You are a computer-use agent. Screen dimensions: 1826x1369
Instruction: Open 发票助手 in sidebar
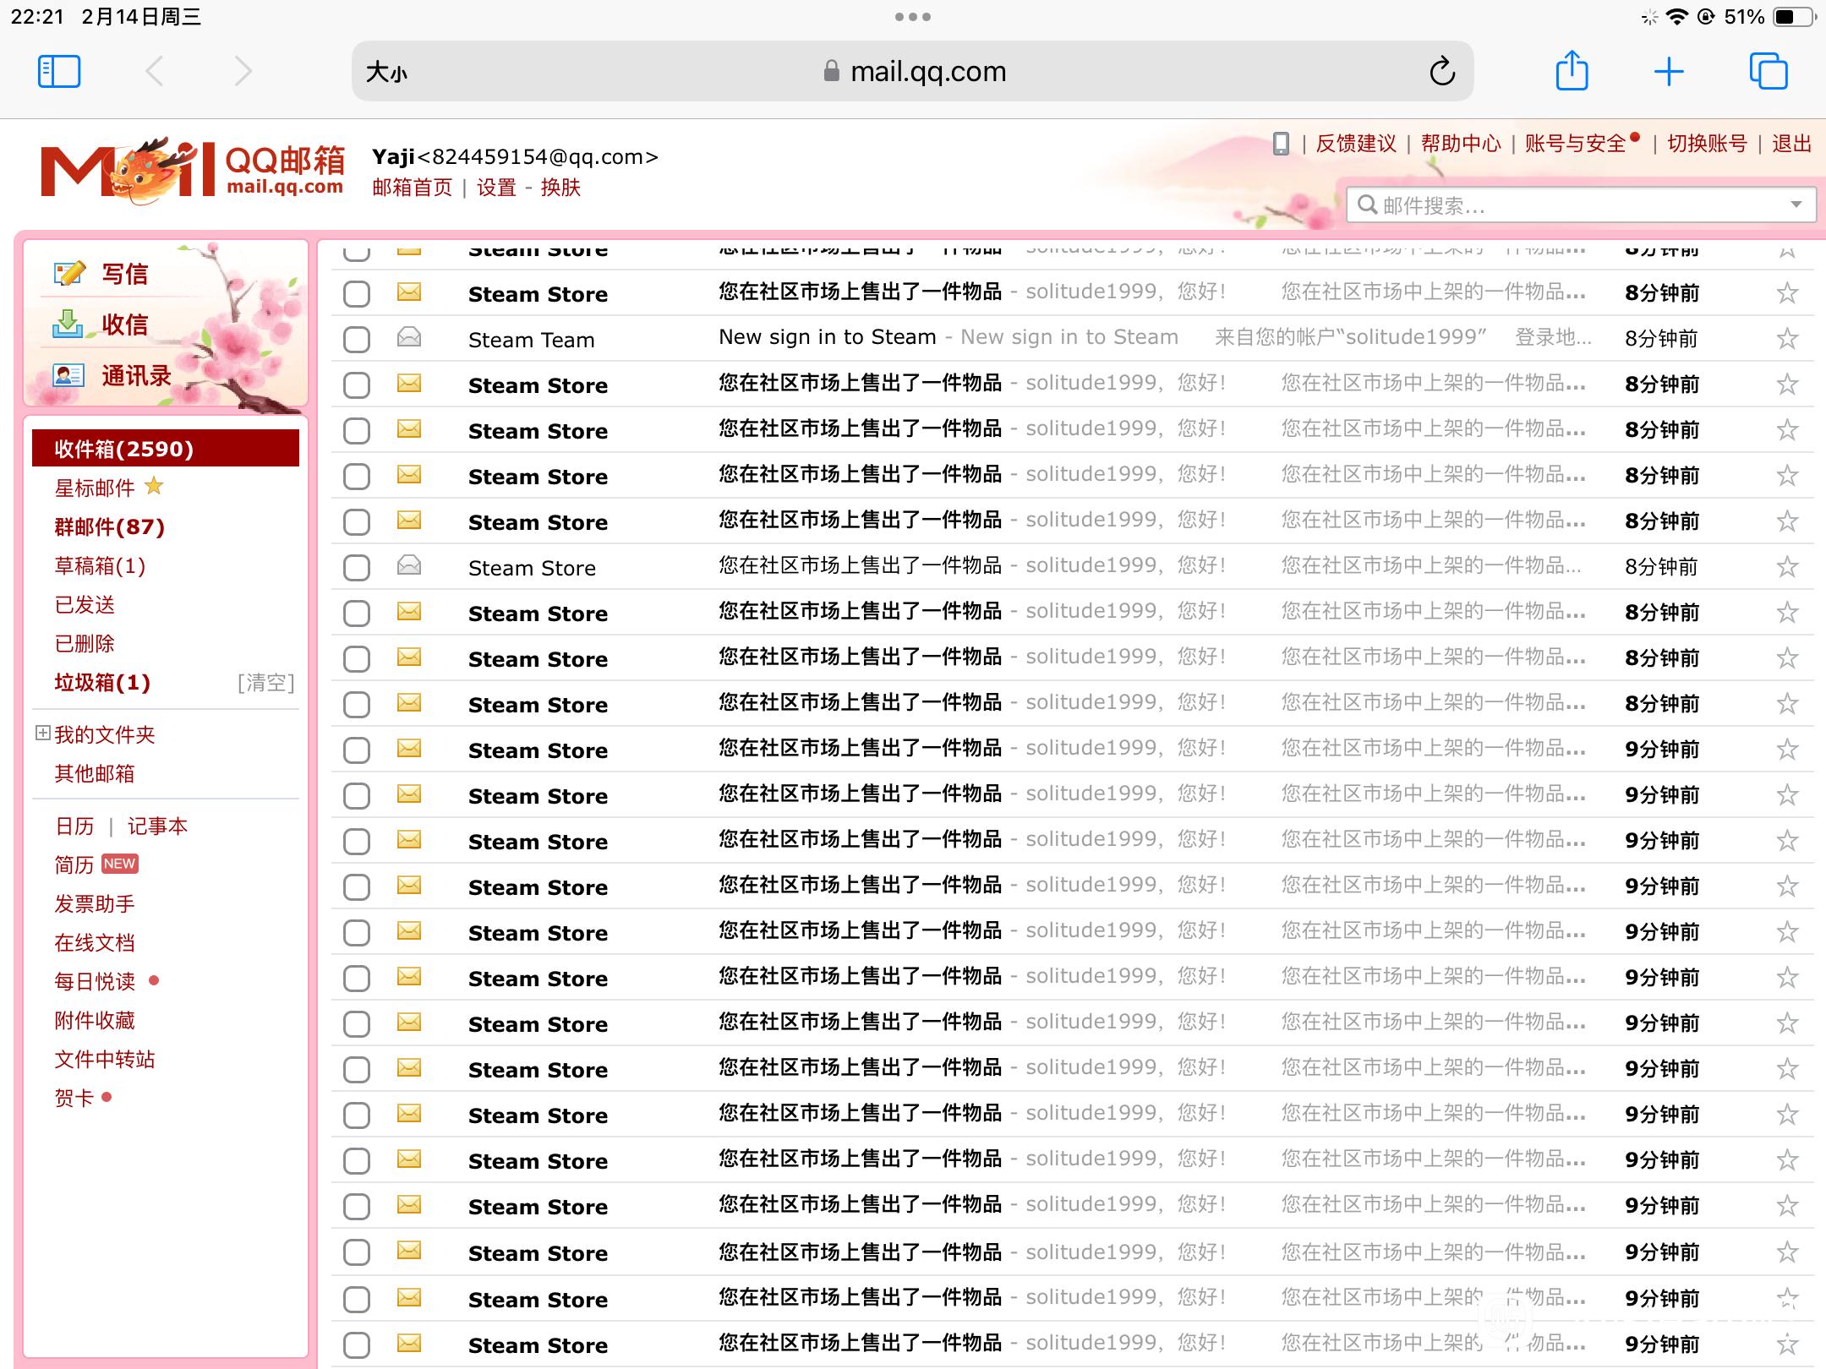click(x=95, y=903)
